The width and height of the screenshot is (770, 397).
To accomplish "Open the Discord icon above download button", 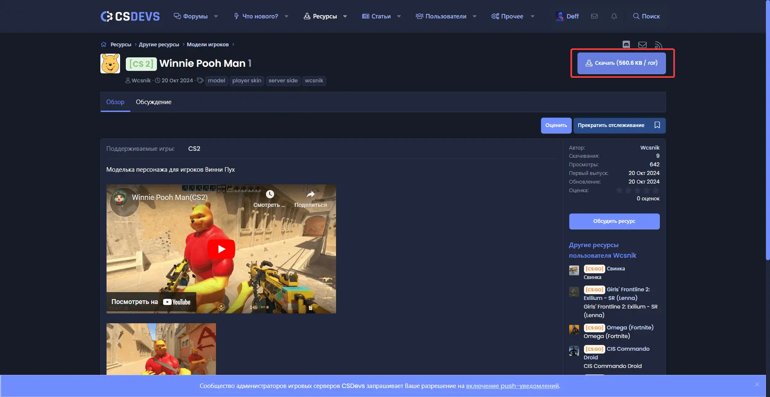I will (x=626, y=44).
